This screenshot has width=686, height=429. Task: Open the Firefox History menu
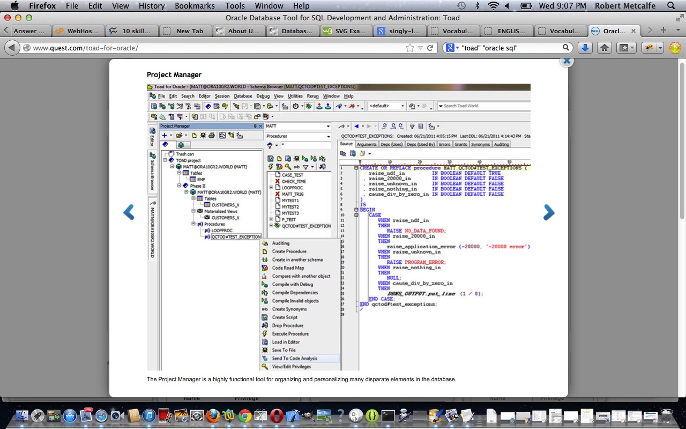coord(152,6)
